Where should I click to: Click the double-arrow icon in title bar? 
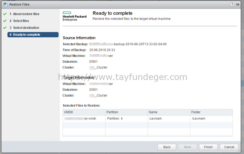click(x=238, y=4)
